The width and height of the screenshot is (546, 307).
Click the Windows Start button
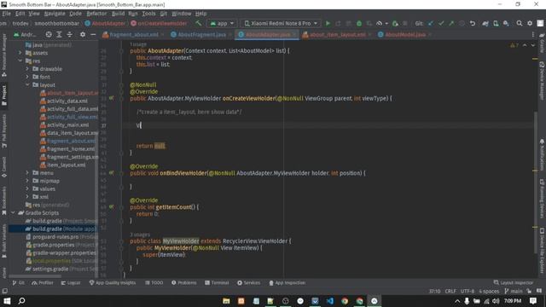[x=7, y=301]
